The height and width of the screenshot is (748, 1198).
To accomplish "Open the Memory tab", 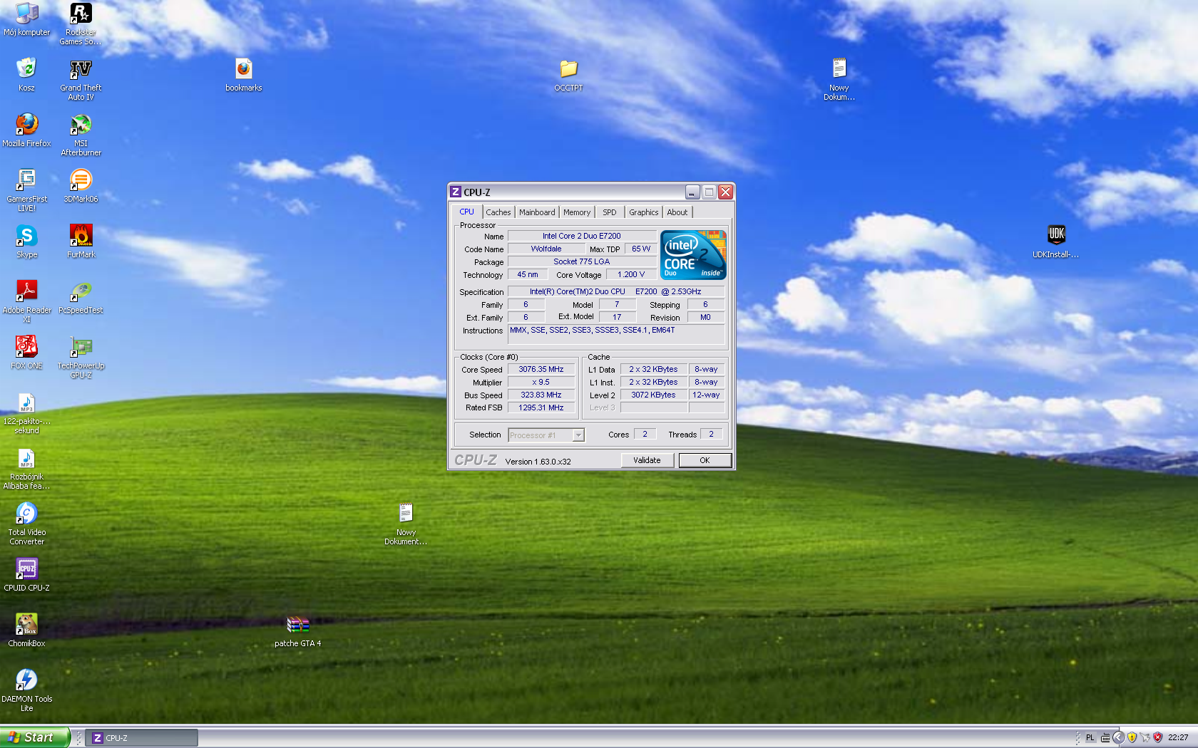I will pyautogui.click(x=577, y=212).
